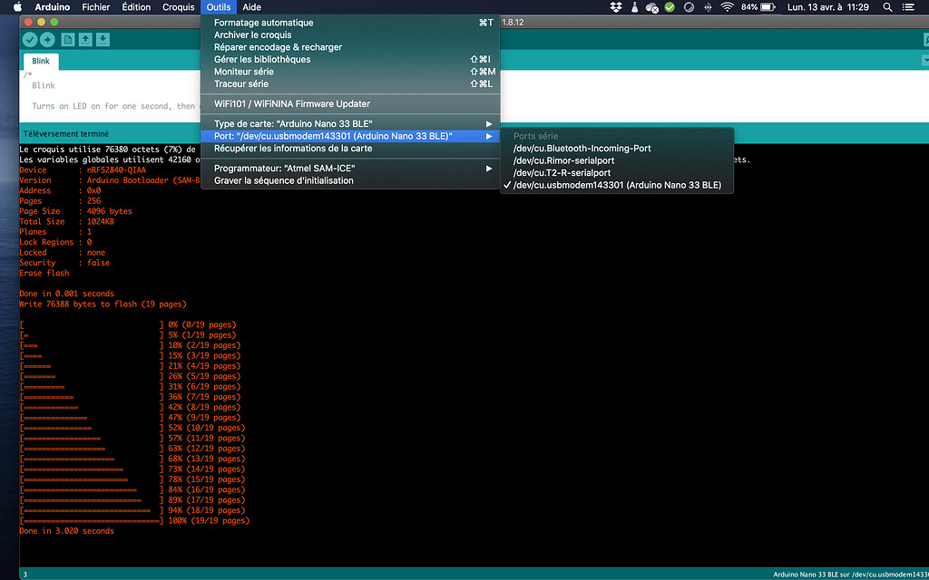929x580 pixels.
Task: Open the Croquis menu
Action: point(178,7)
